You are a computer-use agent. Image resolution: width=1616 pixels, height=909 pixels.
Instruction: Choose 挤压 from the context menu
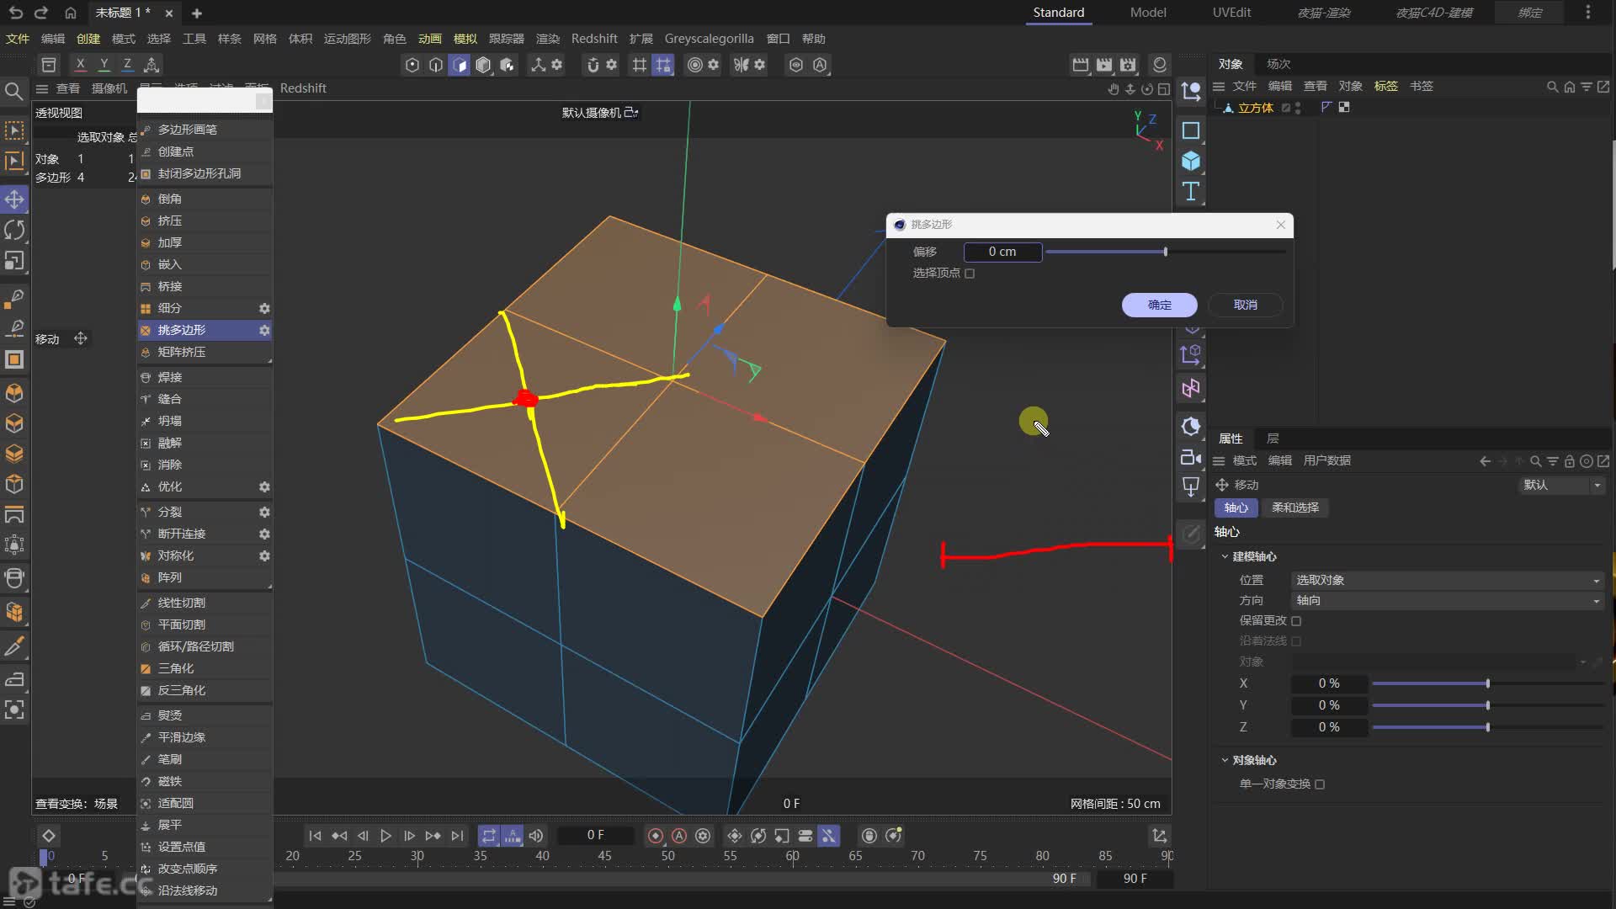point(205,221)
